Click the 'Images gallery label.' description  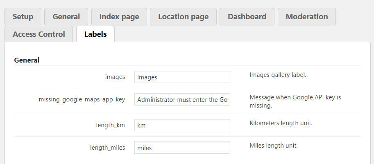pyautogui.click(x=278, y=75)
